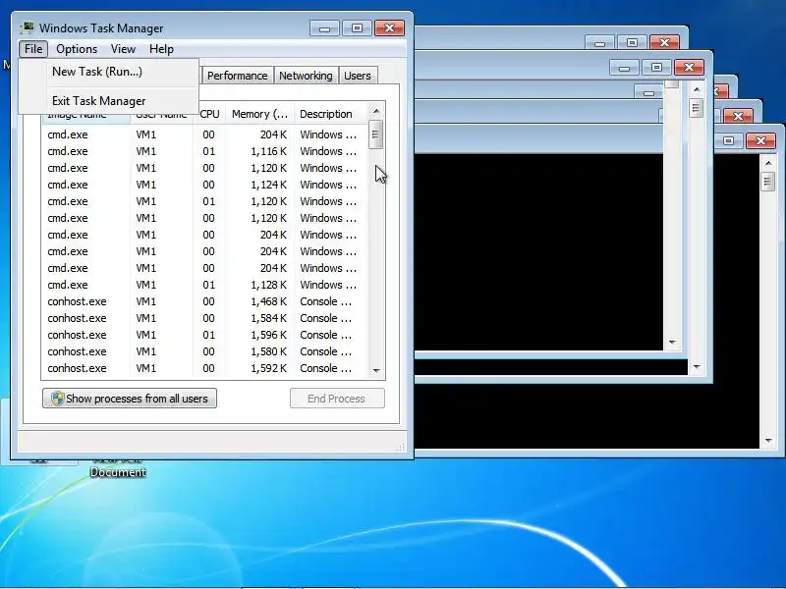Click process list scrollbar down arrow
This screenshot has width=786, height=589.
tap(376, 371)
